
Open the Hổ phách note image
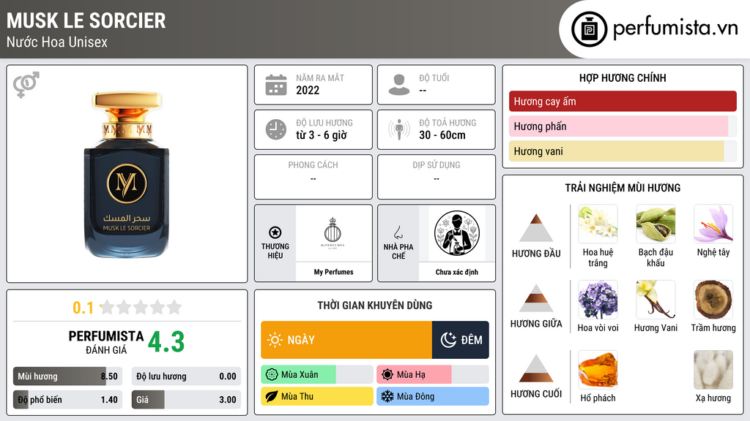coord(598,370)
